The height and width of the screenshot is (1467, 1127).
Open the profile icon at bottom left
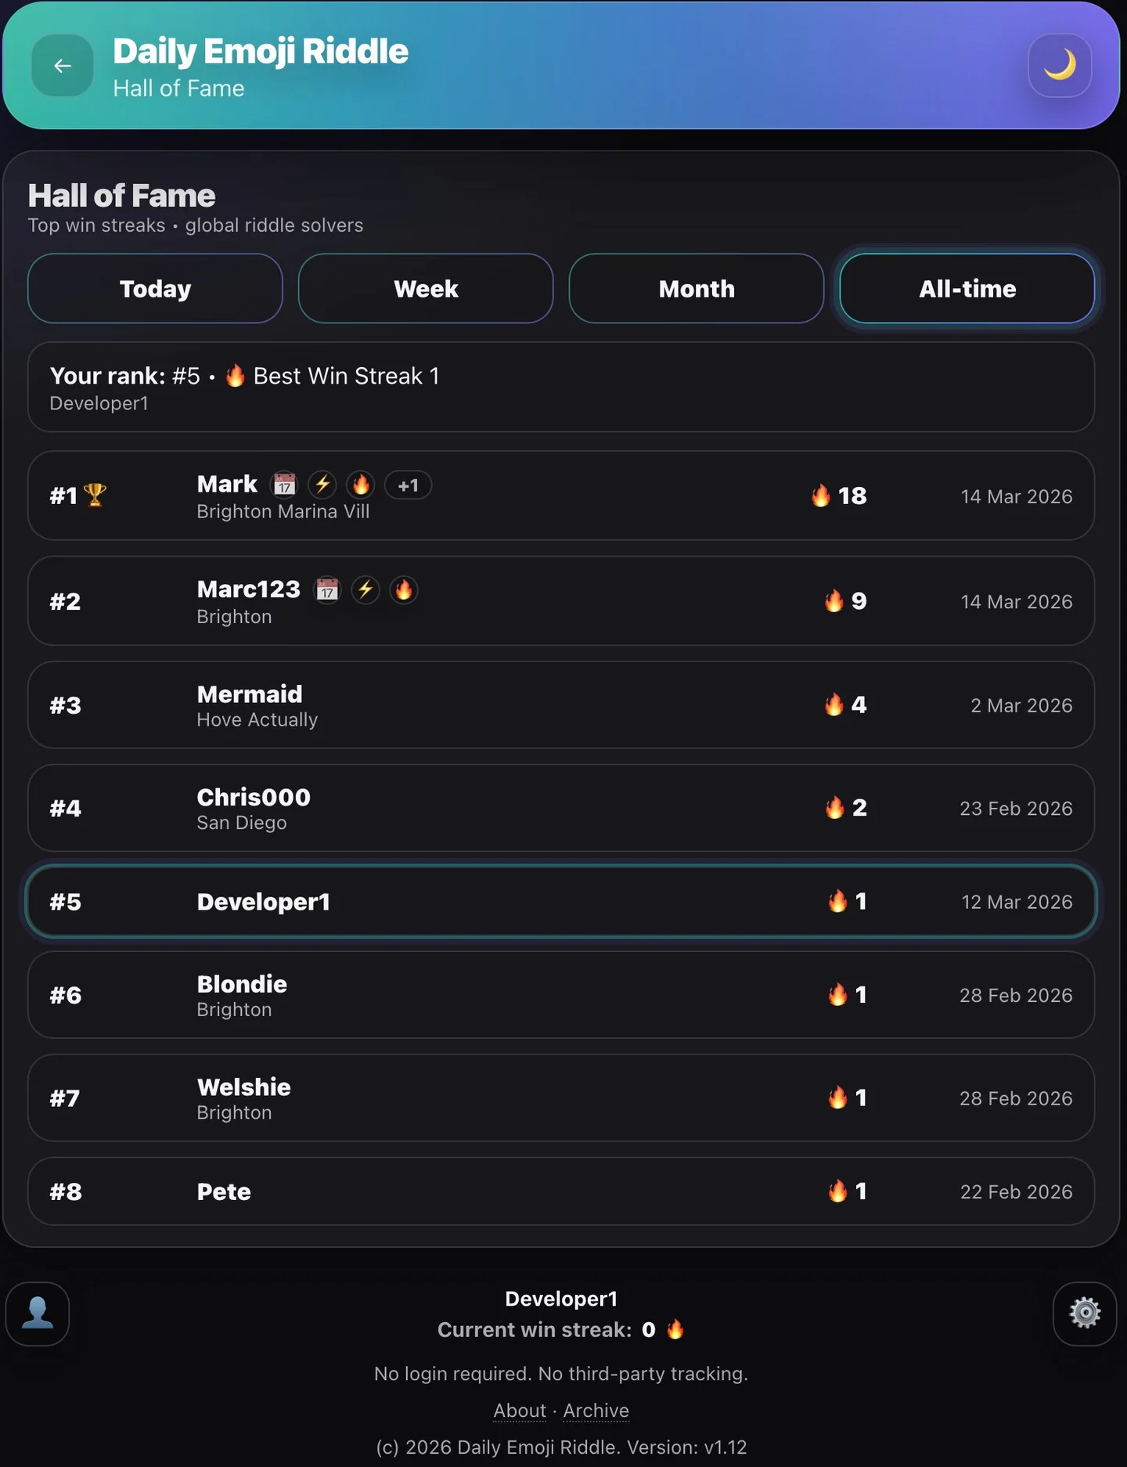(37, 1314)
